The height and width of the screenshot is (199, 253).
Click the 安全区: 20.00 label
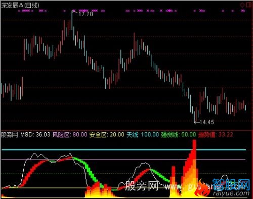(x=107, y=135)
